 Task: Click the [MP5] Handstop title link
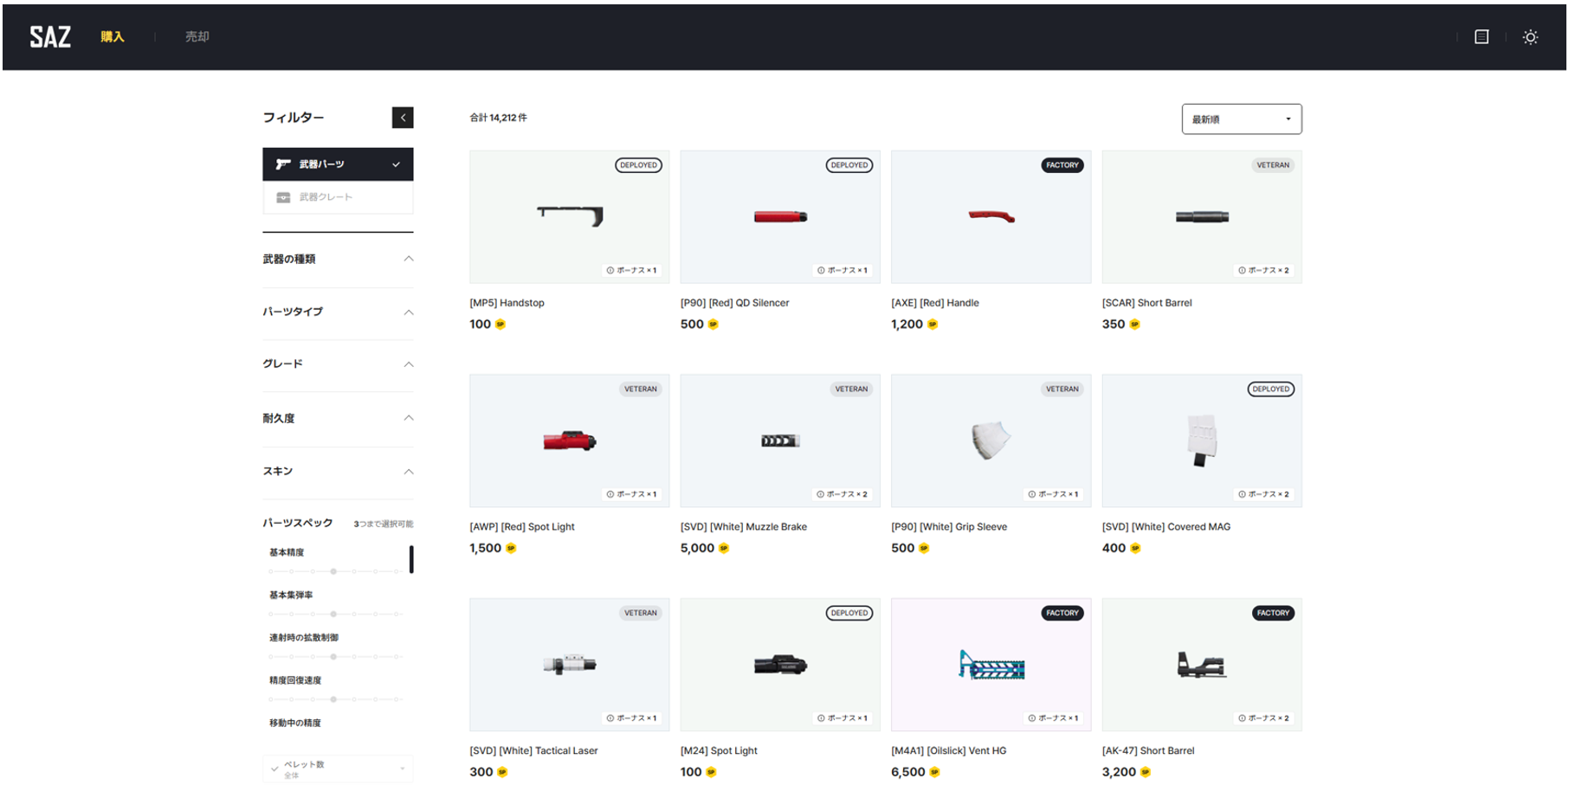coord(507,303)
